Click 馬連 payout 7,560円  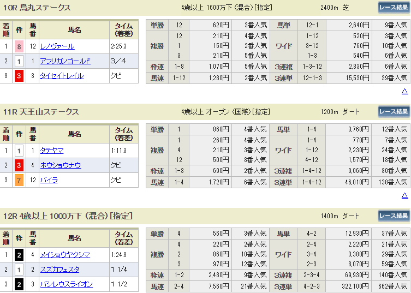point(219,286)
